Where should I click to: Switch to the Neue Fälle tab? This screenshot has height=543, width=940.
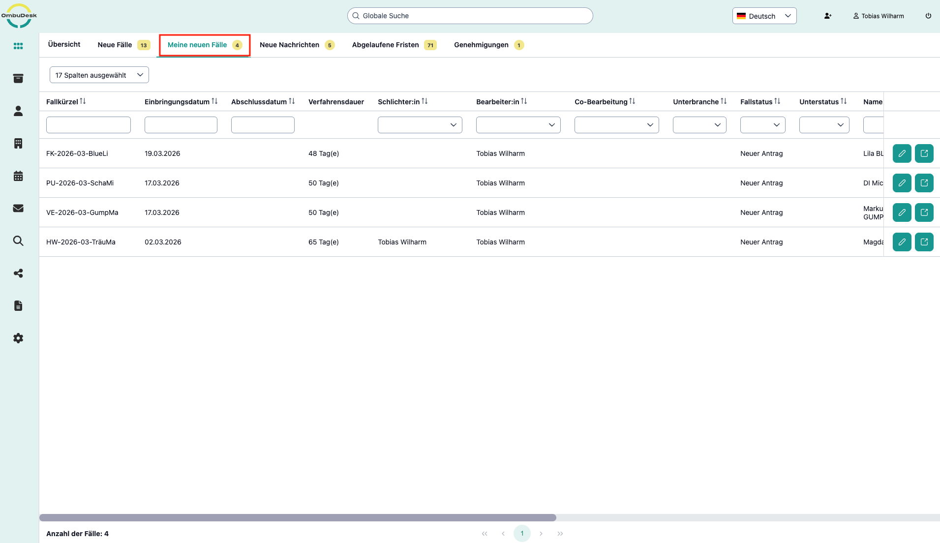123,45
